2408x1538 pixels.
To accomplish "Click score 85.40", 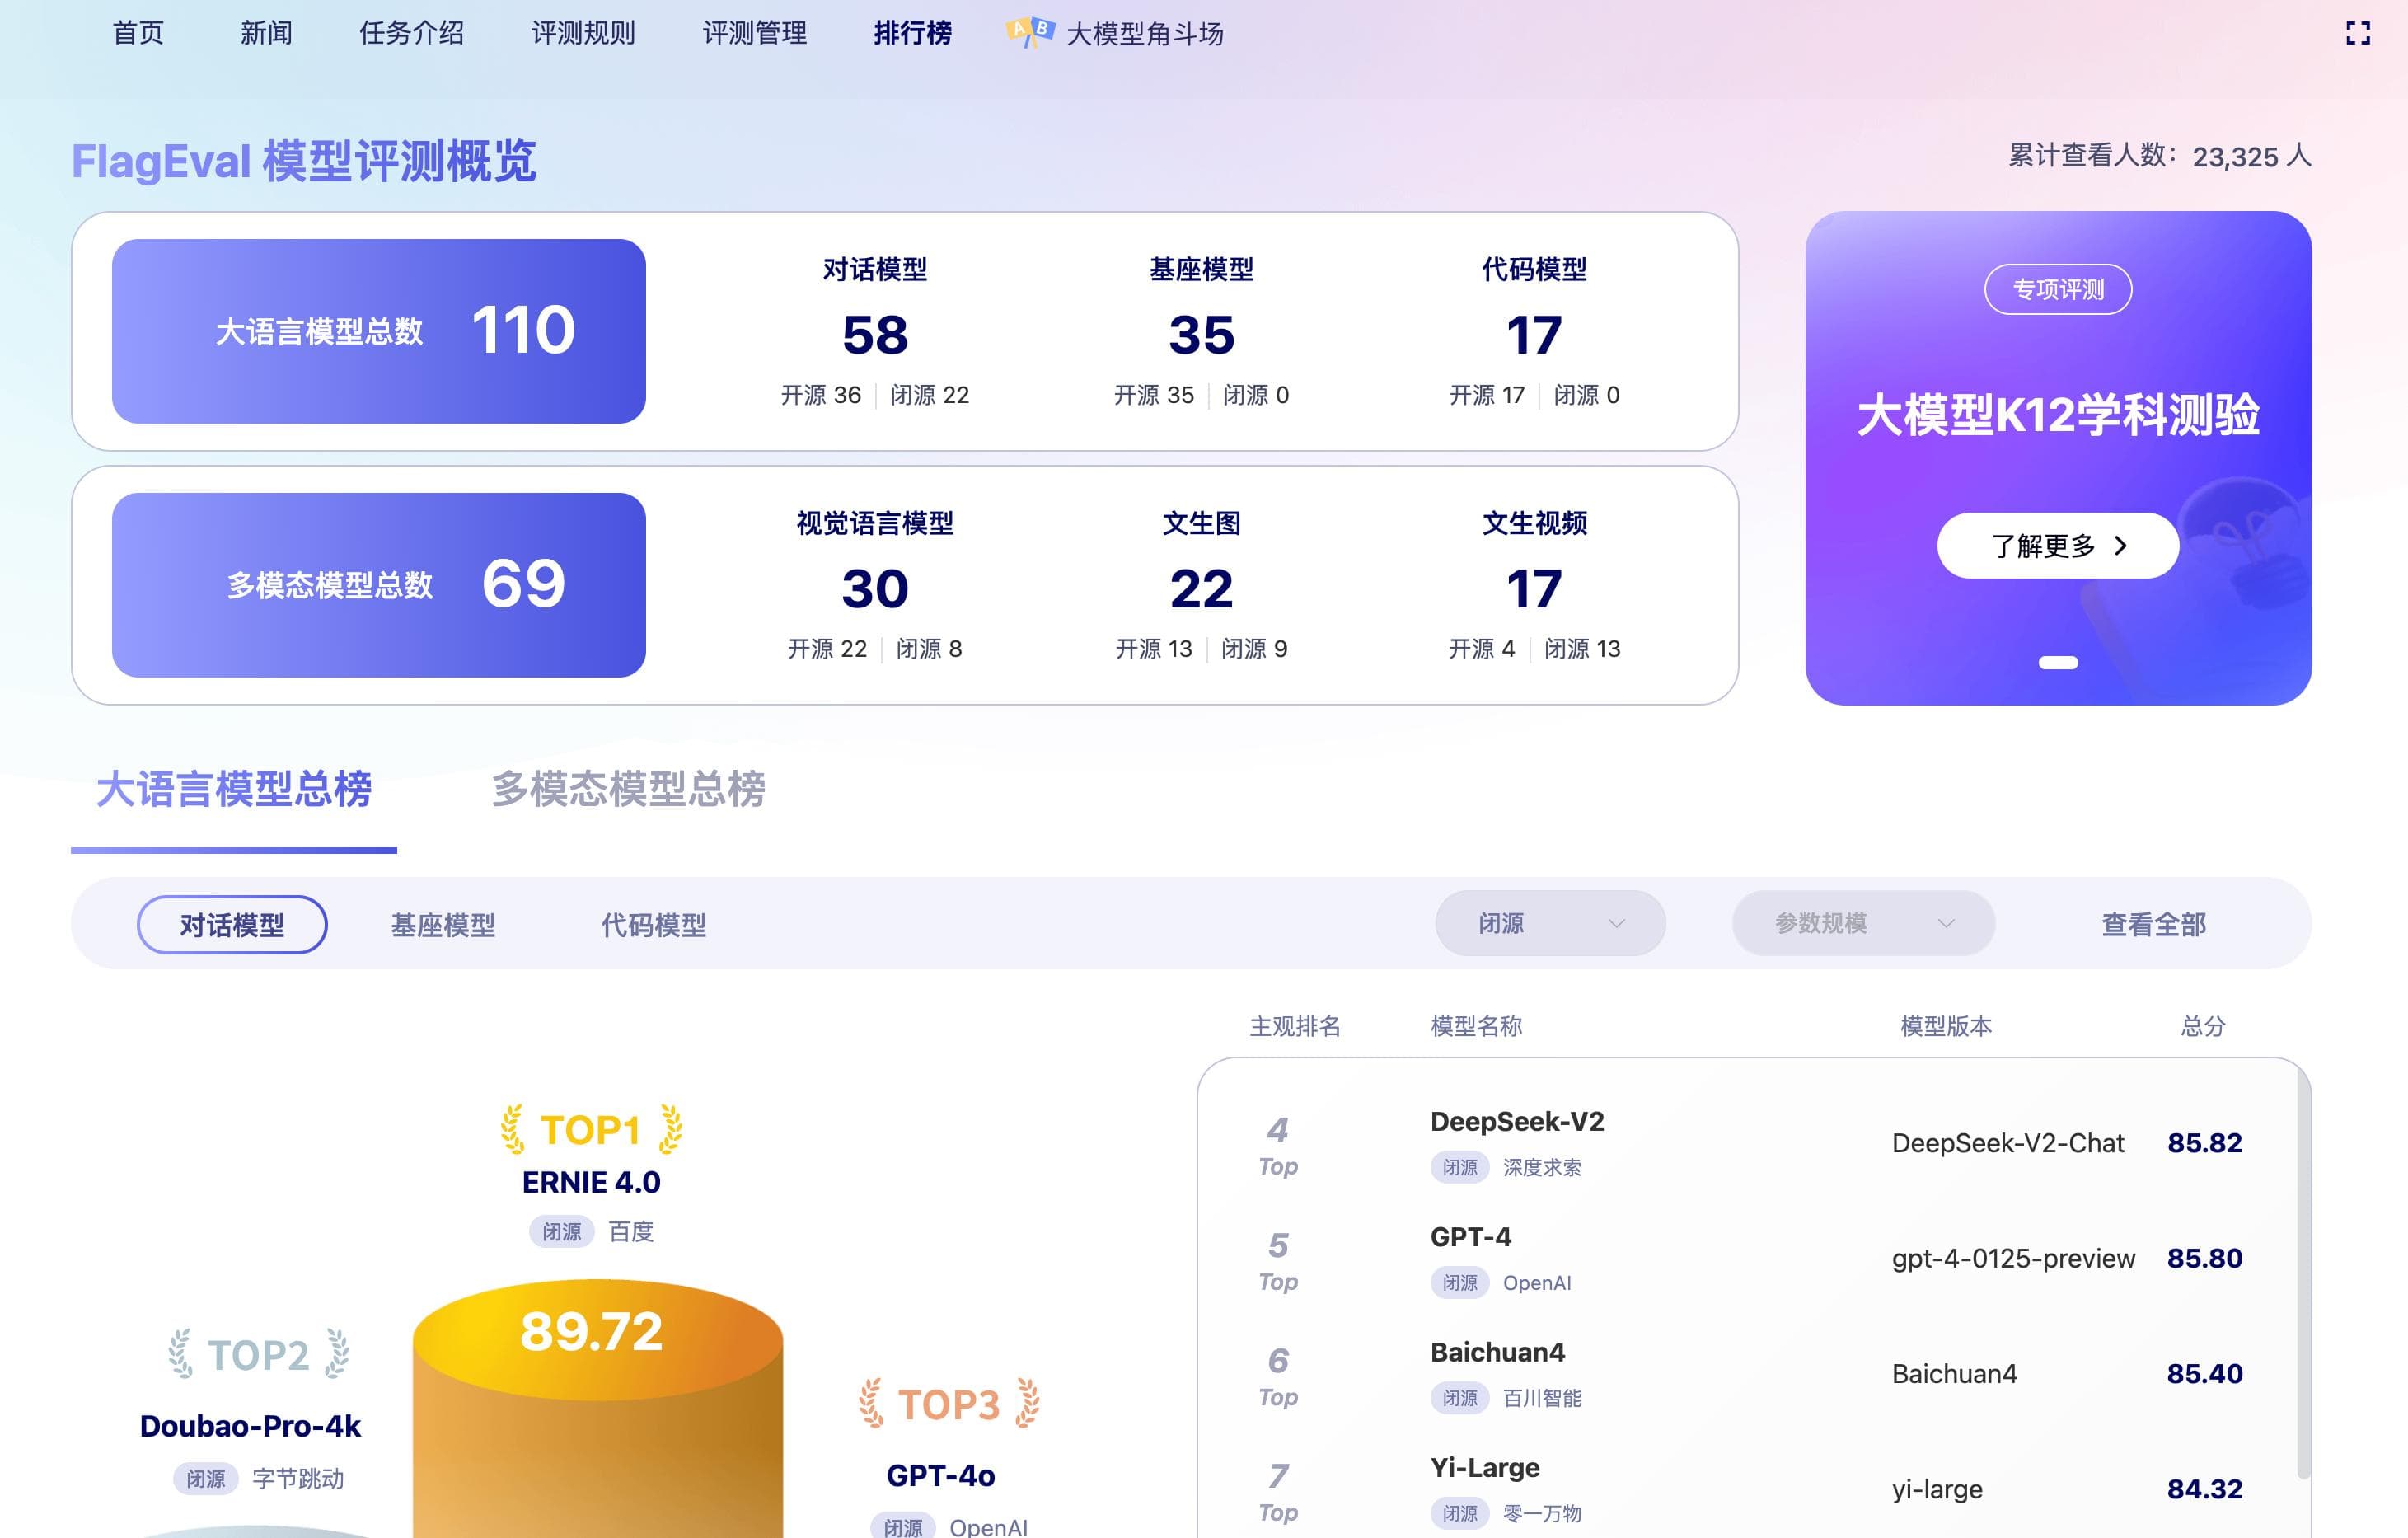I will (x=2204, y=1373).
